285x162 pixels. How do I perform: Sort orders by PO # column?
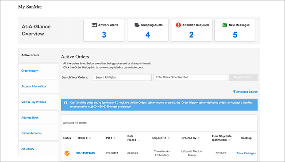point(110,138)
